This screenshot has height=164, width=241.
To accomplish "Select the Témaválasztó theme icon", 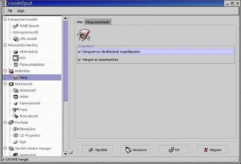I will pos(15,116).
